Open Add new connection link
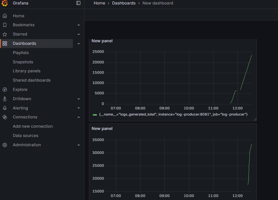Screen dimensions: 278x200 coord(33,126)
